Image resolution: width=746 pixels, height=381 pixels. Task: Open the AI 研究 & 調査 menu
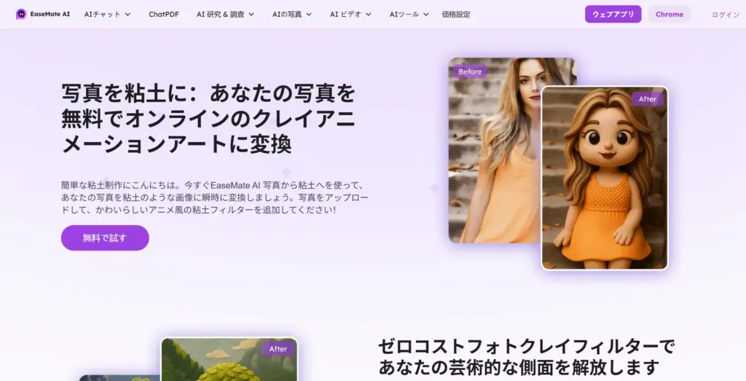coord(220,15)
